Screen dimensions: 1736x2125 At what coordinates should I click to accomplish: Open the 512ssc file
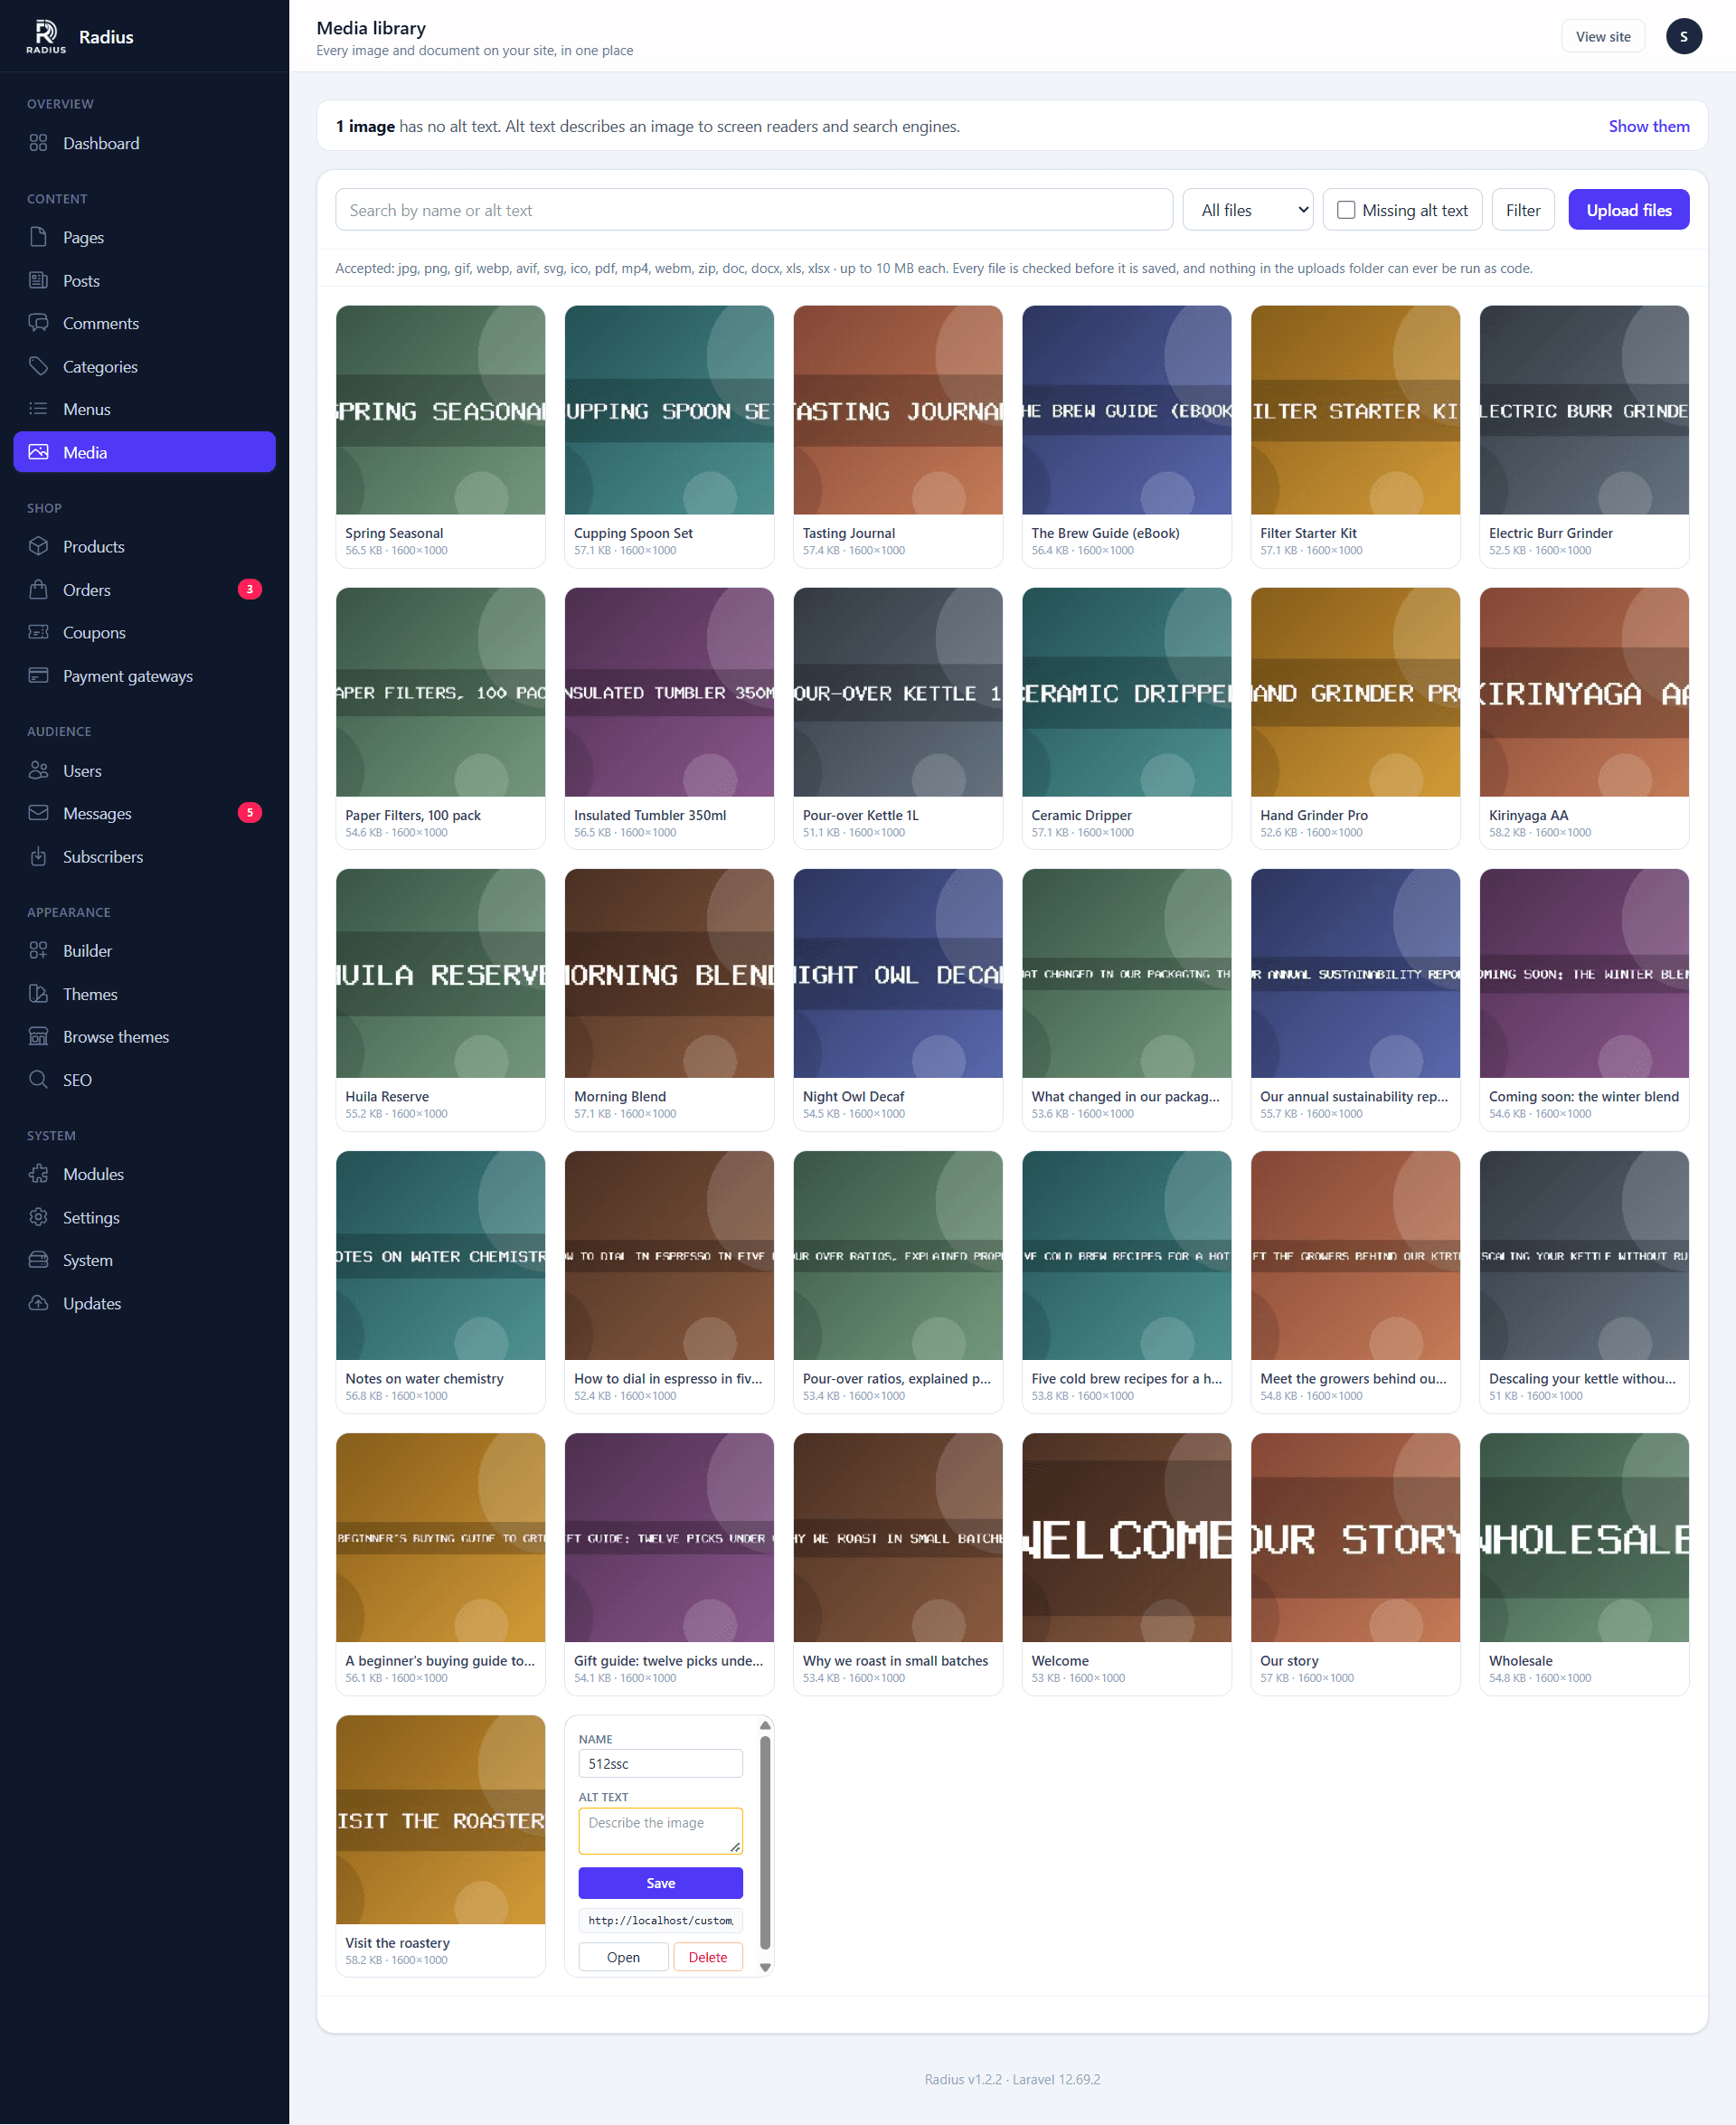pos(623,1957)
